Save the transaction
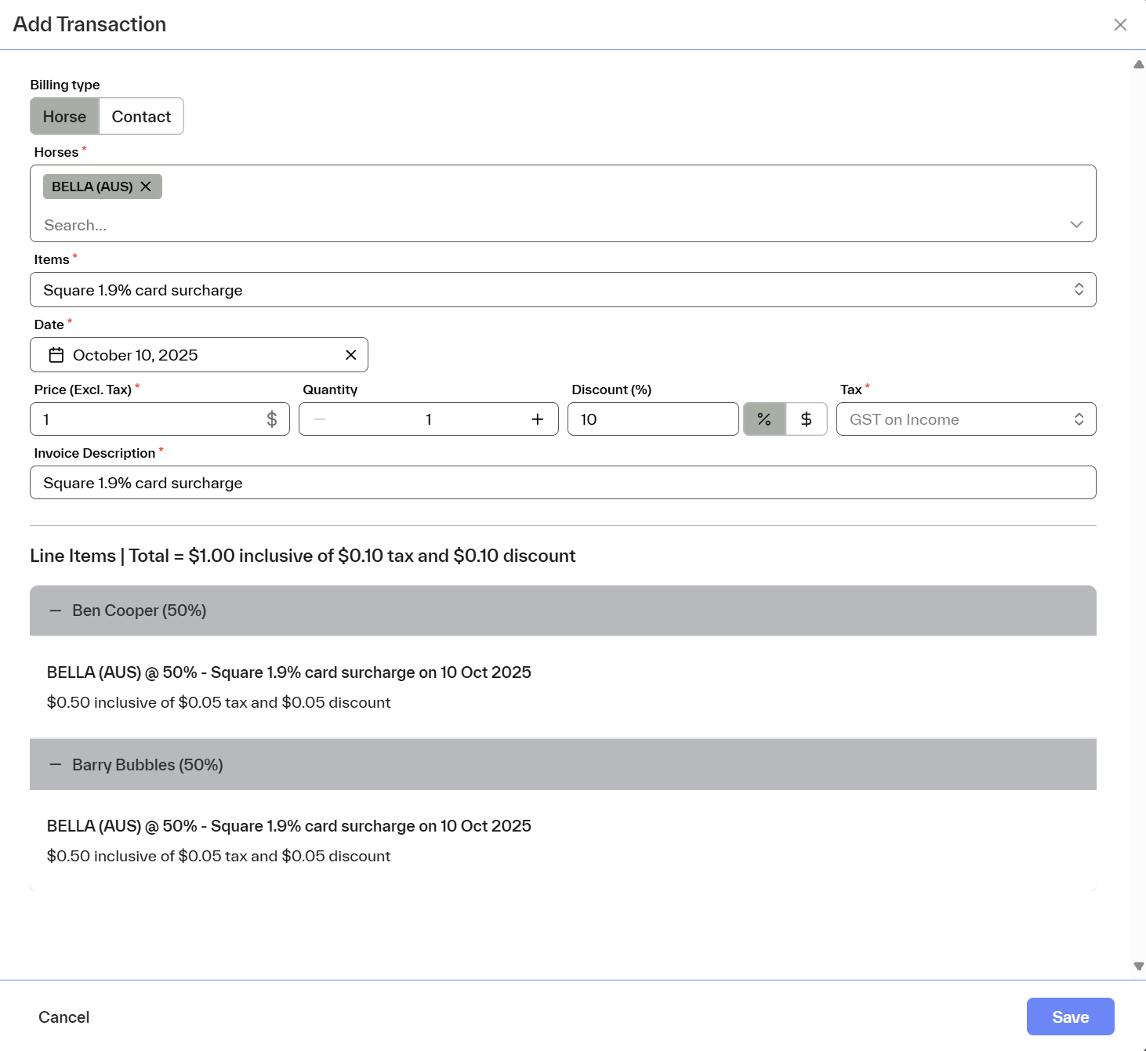Screen dimensions: 1146x1051 1070,1017
